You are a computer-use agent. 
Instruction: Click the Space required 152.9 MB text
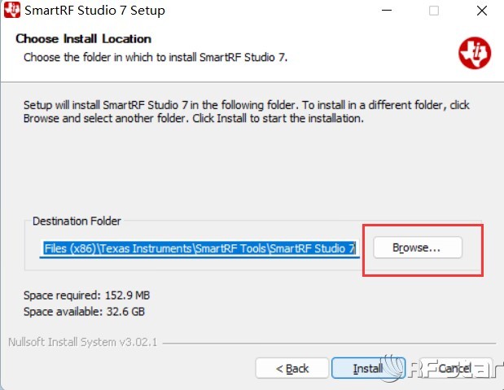(x=85, y=295)
